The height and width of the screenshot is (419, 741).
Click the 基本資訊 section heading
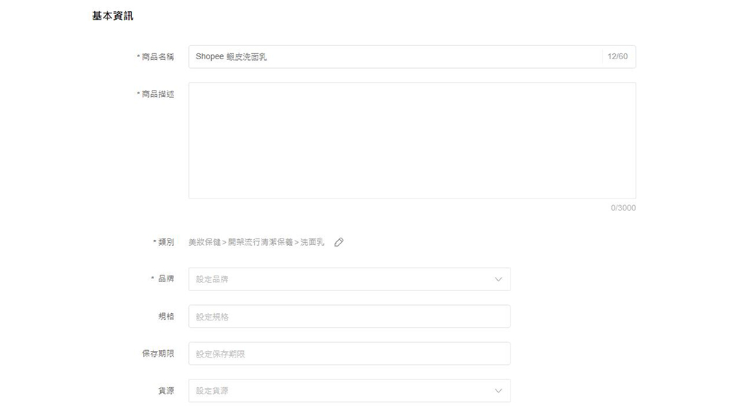click(x=113, y=16)
